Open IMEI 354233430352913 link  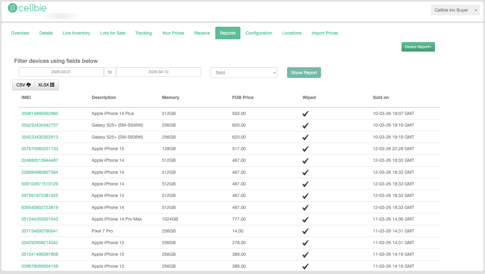40,137
